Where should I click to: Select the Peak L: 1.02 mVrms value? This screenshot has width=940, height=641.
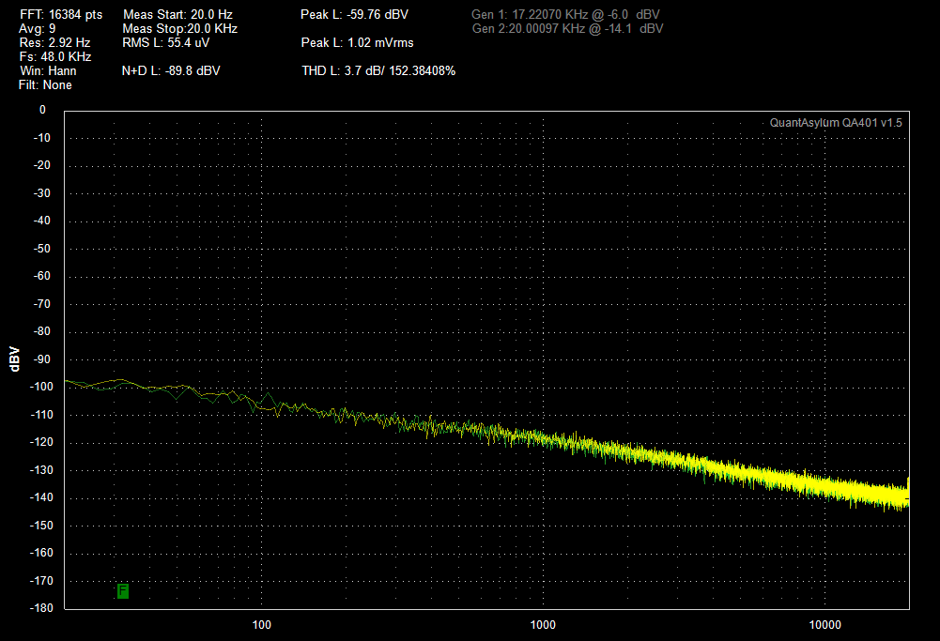(x=357, y=42)
